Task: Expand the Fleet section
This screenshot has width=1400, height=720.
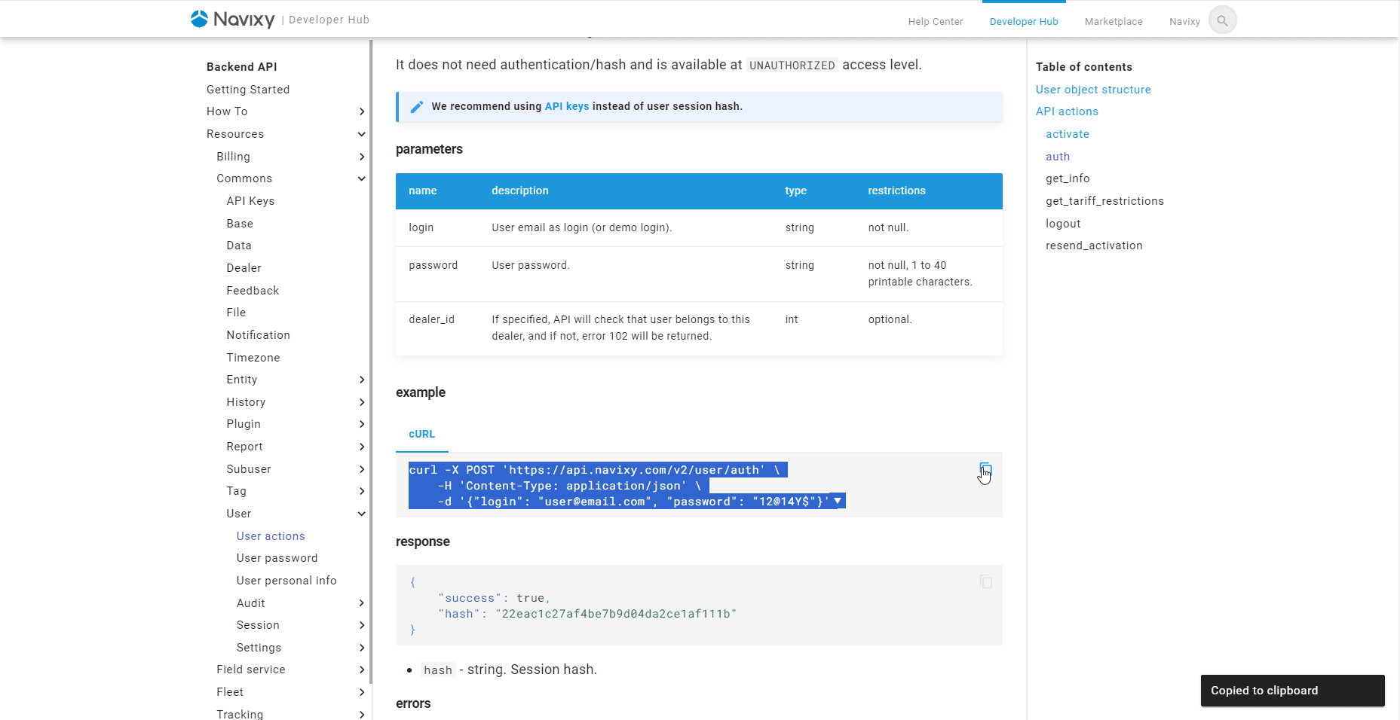Action: [x=362, y=692]
